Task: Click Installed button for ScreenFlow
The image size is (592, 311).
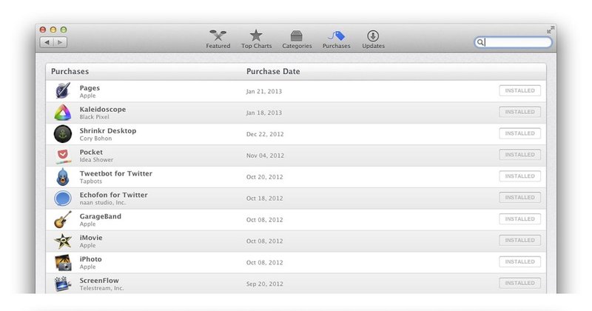Action: point(519,283)
